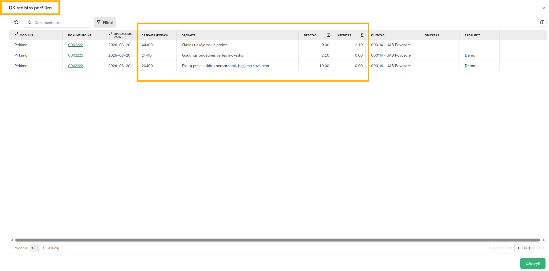The width and height of the screenshot is (549, 271).
Task: Sort by Operacijos data column header
Action: click(122, 35)
